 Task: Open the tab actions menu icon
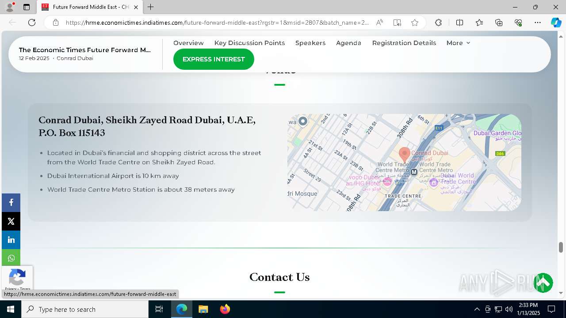(27, 7)
